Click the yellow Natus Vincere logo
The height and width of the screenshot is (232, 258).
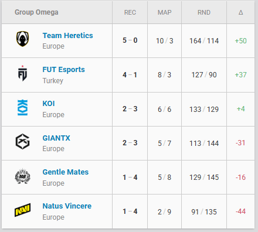click(22, 210)
